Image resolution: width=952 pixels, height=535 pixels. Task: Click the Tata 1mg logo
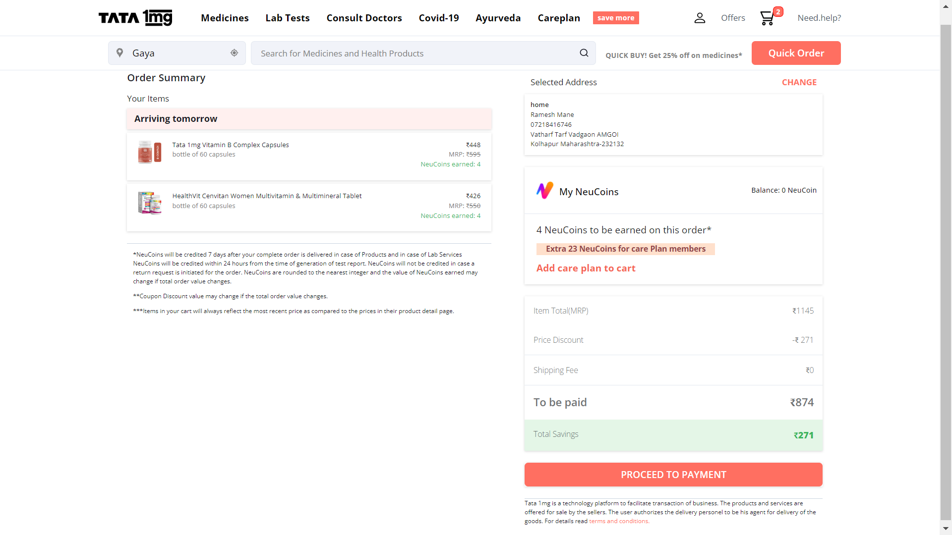135,18
